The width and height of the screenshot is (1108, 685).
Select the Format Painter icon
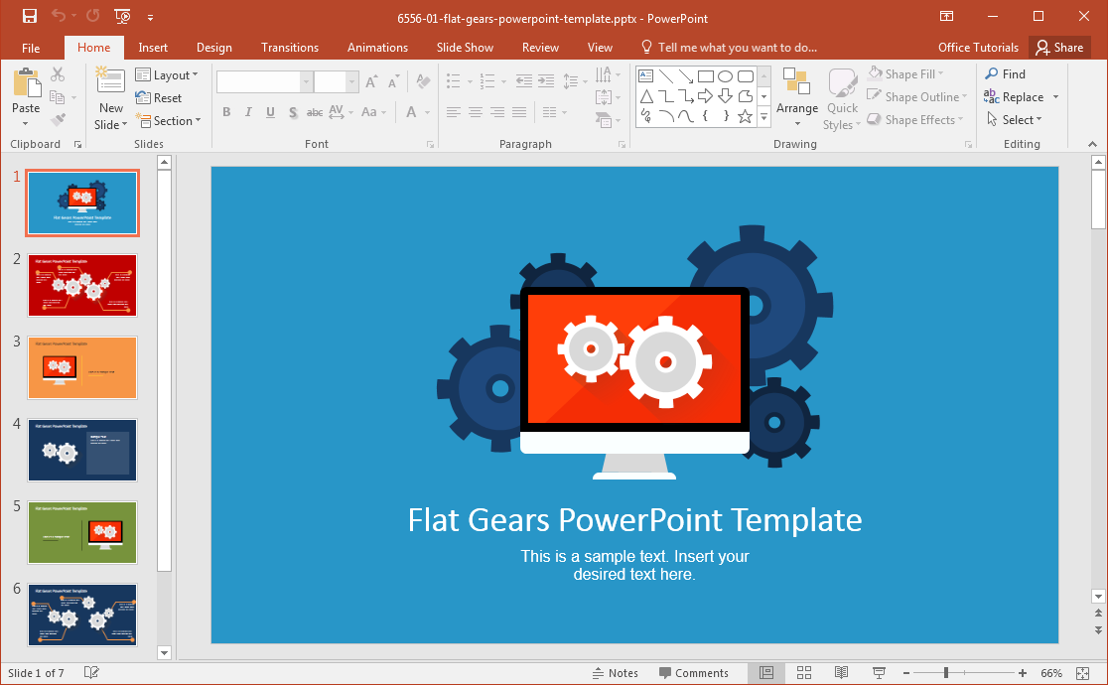60,120
